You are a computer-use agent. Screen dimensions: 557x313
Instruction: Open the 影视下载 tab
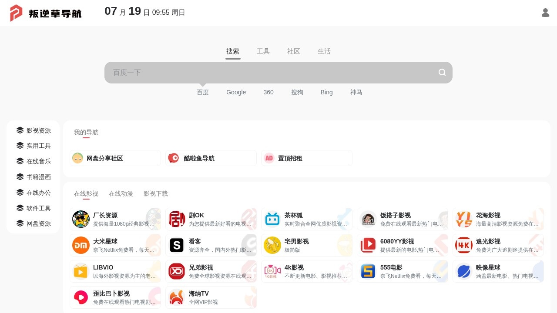tap(156, 193)
